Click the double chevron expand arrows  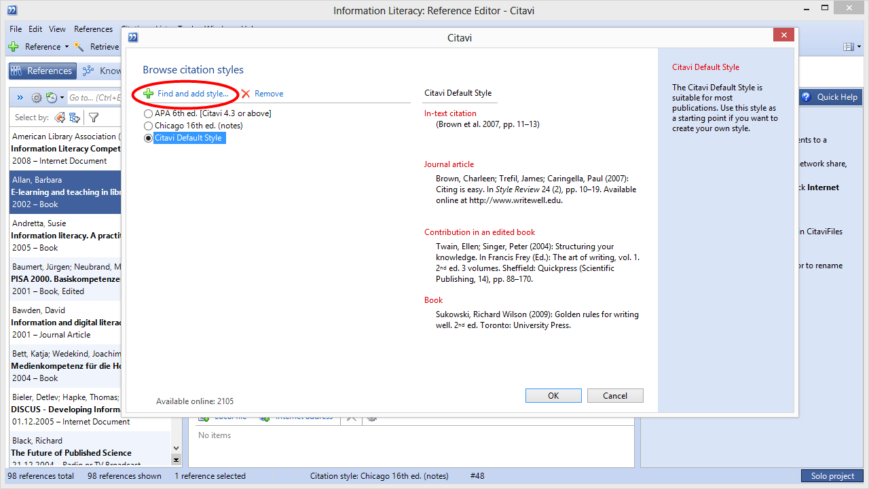pos(20,98)
